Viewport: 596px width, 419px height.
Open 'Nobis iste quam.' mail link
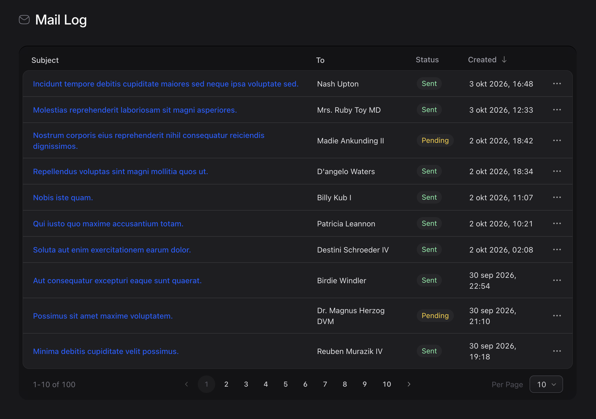(63, 198)
